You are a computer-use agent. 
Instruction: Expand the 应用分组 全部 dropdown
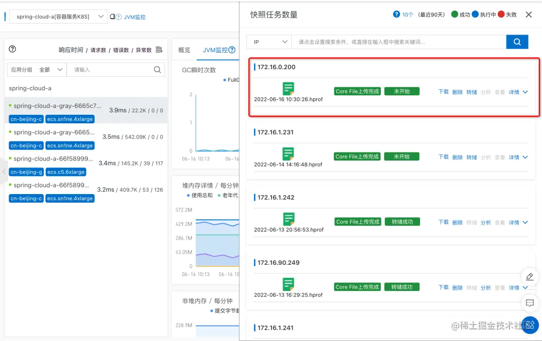tap(37, 70)
